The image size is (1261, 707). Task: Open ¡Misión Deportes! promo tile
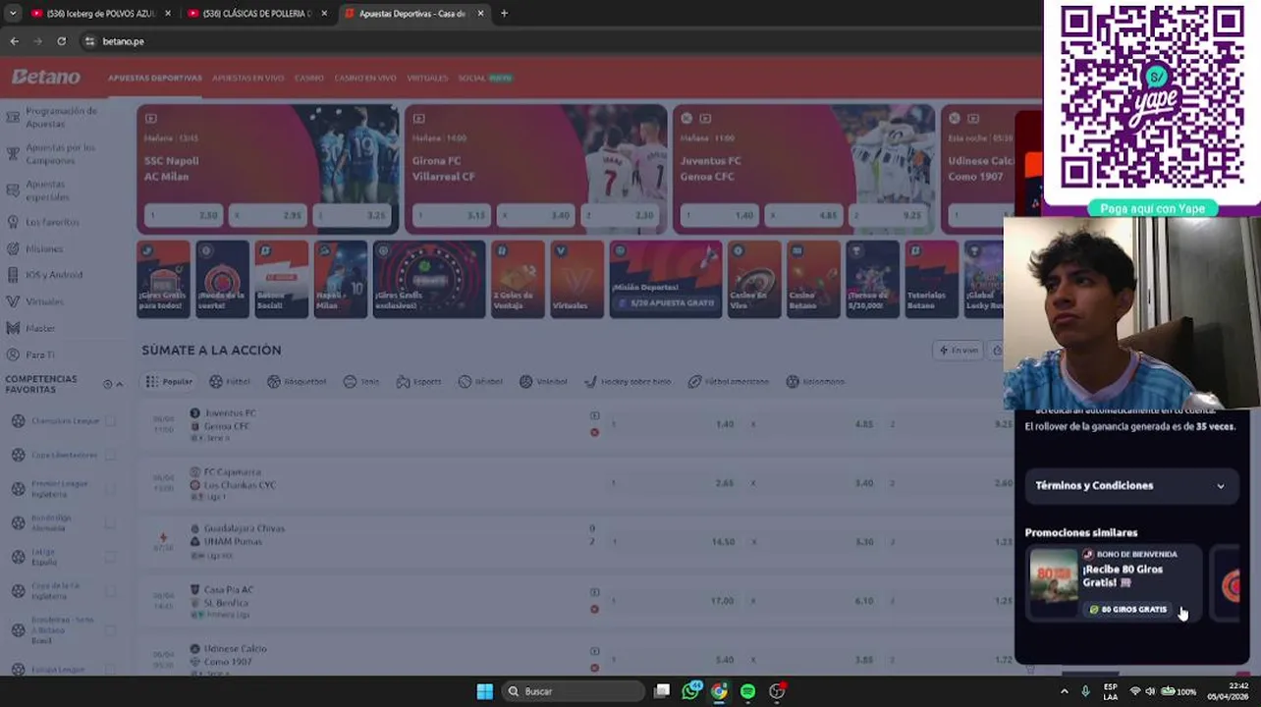[x=665, y=279]
